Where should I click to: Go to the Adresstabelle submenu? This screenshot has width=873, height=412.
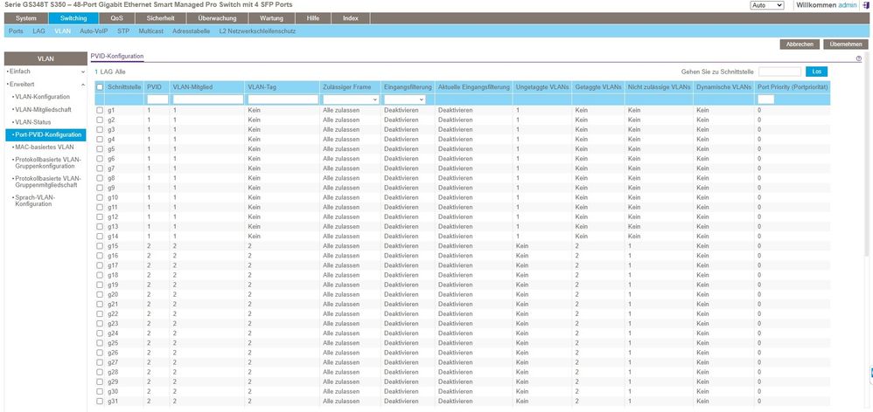pyautogui.click(x=191, y=31)
